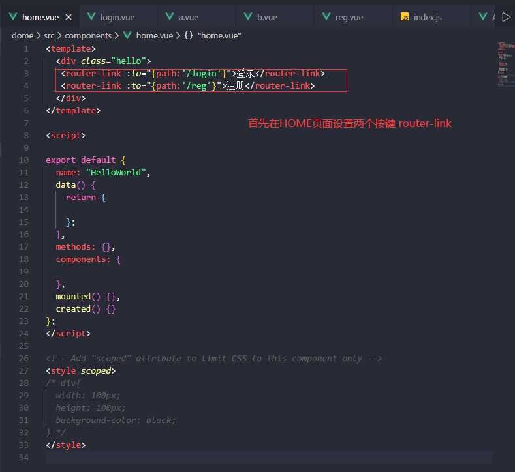Open the home.vue breadcrumb file item
Screen dimensions: 515x472
point(154,35)
